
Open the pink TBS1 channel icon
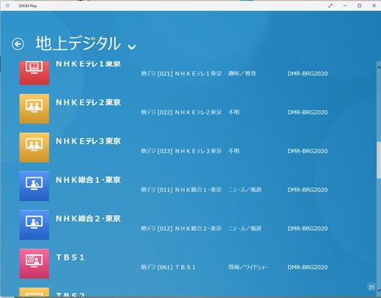pos(34,264)
